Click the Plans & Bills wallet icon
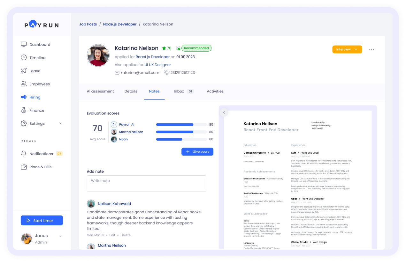Screen dimensions: 406x263 point(24,167)
